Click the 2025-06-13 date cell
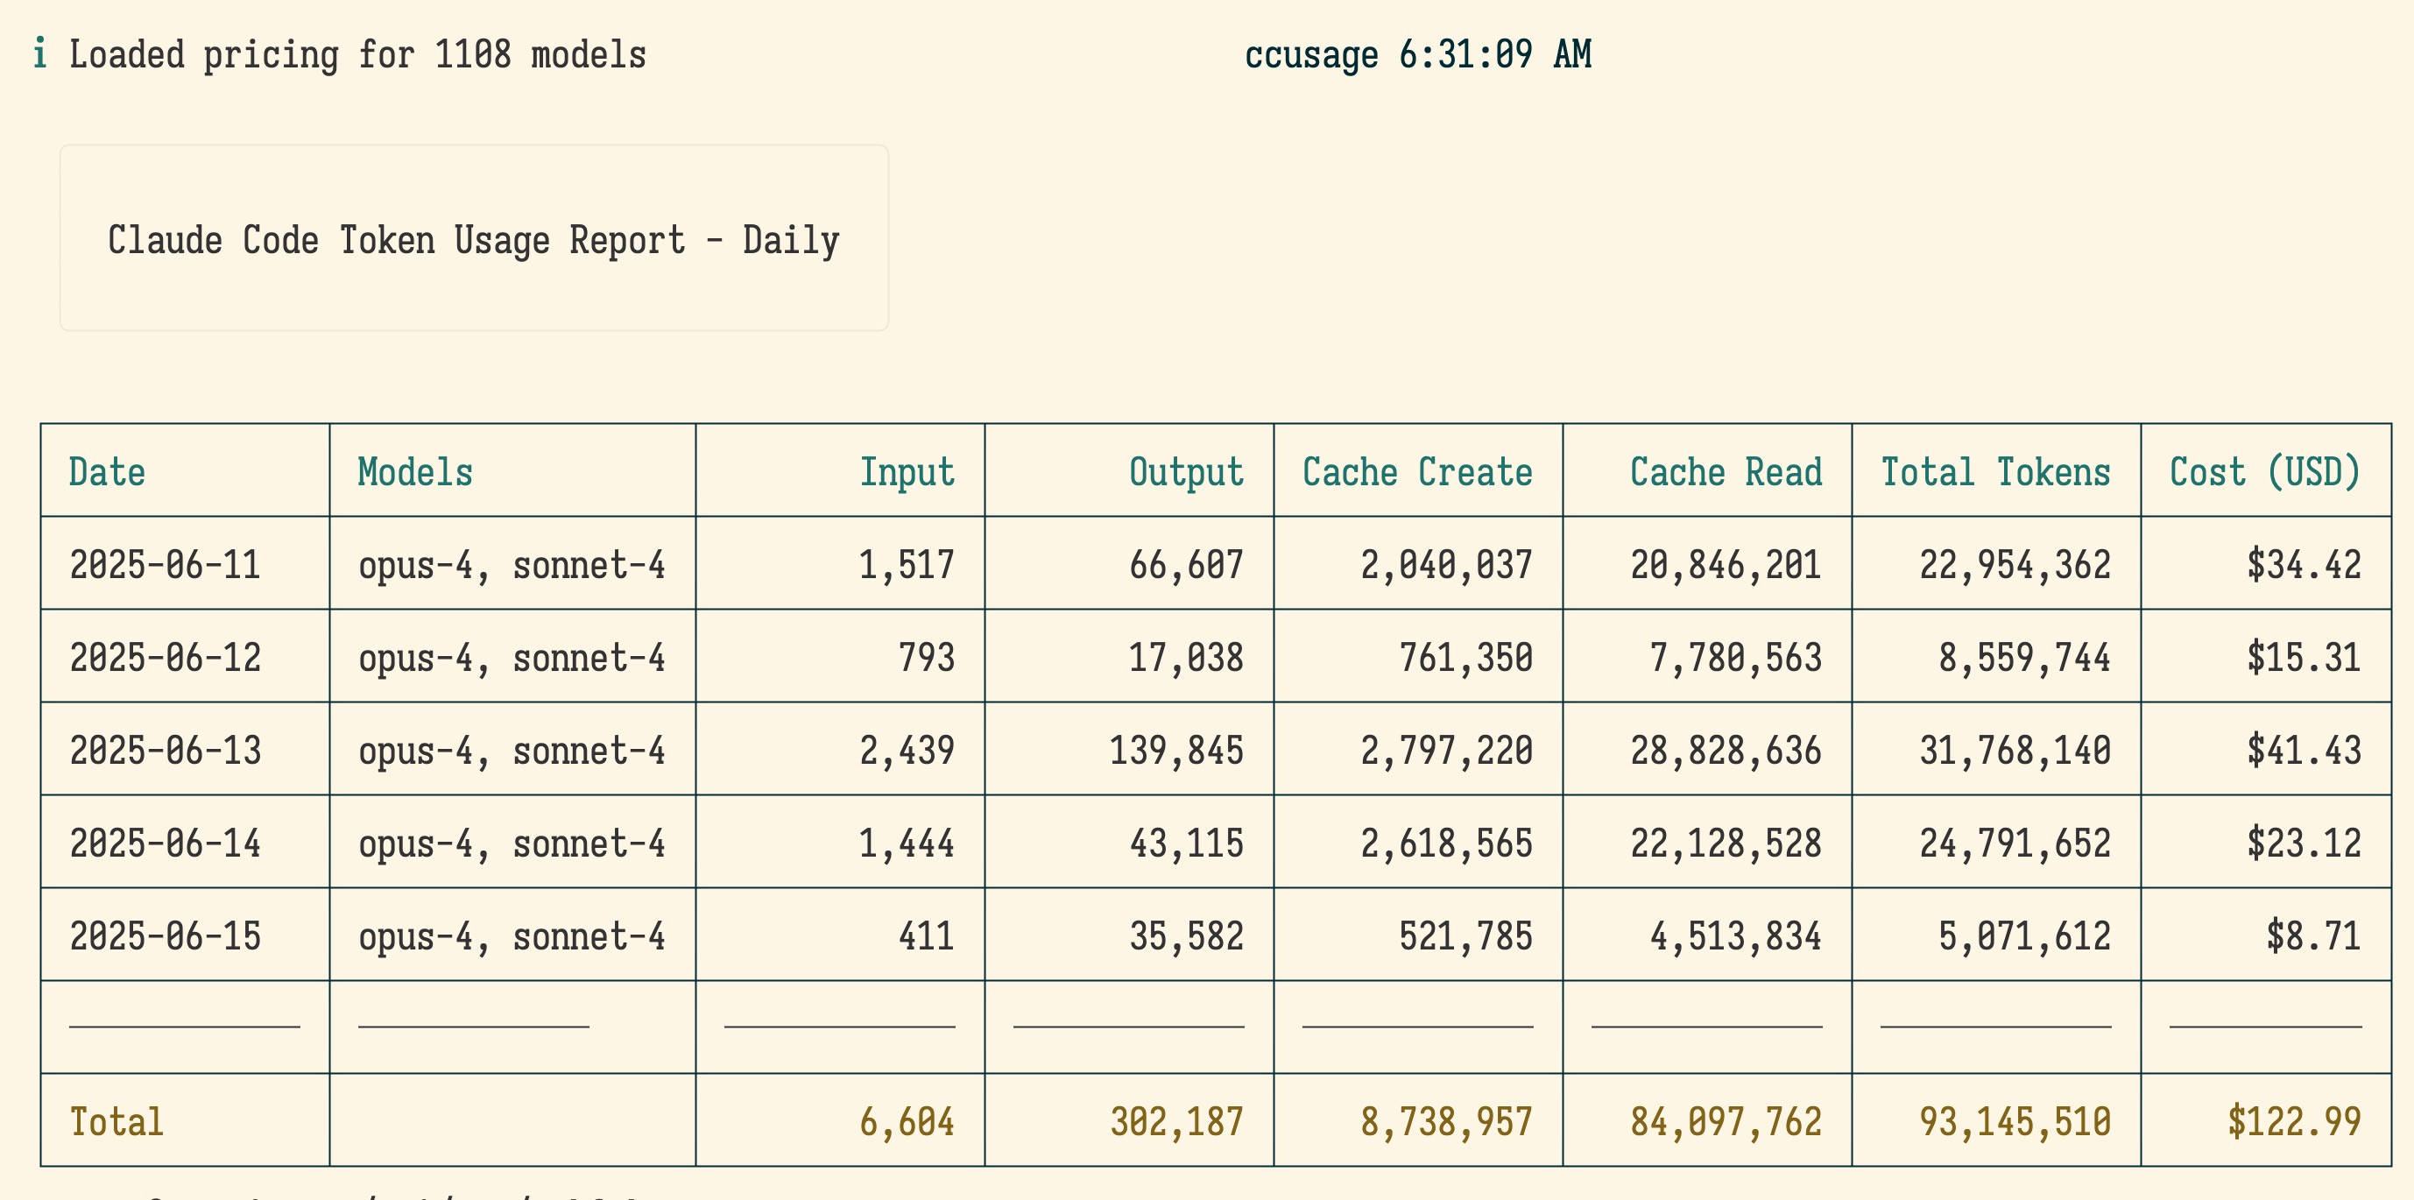Image resolution: width=2414 pixels, height=1200 pixels. click(x=165, y=751)
